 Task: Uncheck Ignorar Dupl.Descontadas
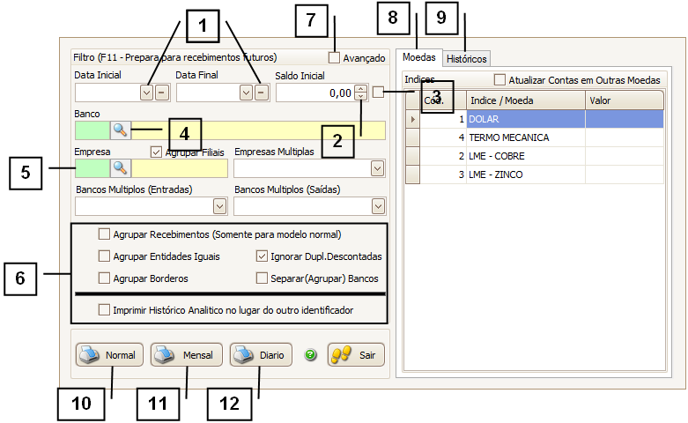263,256
